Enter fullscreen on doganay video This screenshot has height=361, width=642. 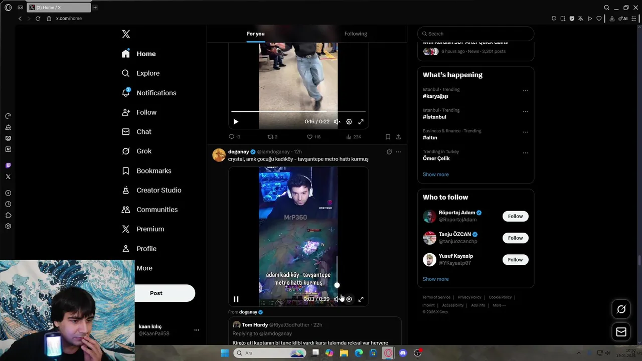tap(361, 299)
